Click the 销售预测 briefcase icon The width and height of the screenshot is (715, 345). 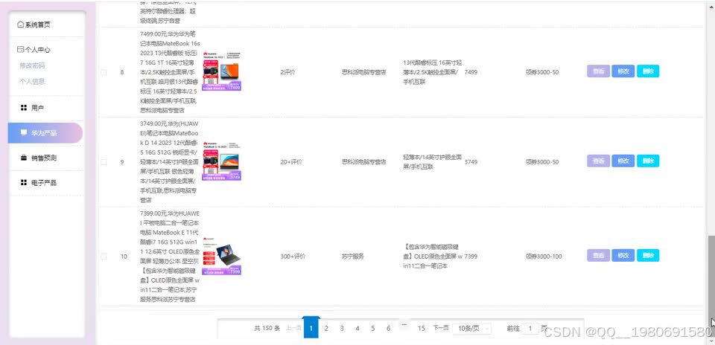[24, 158]
